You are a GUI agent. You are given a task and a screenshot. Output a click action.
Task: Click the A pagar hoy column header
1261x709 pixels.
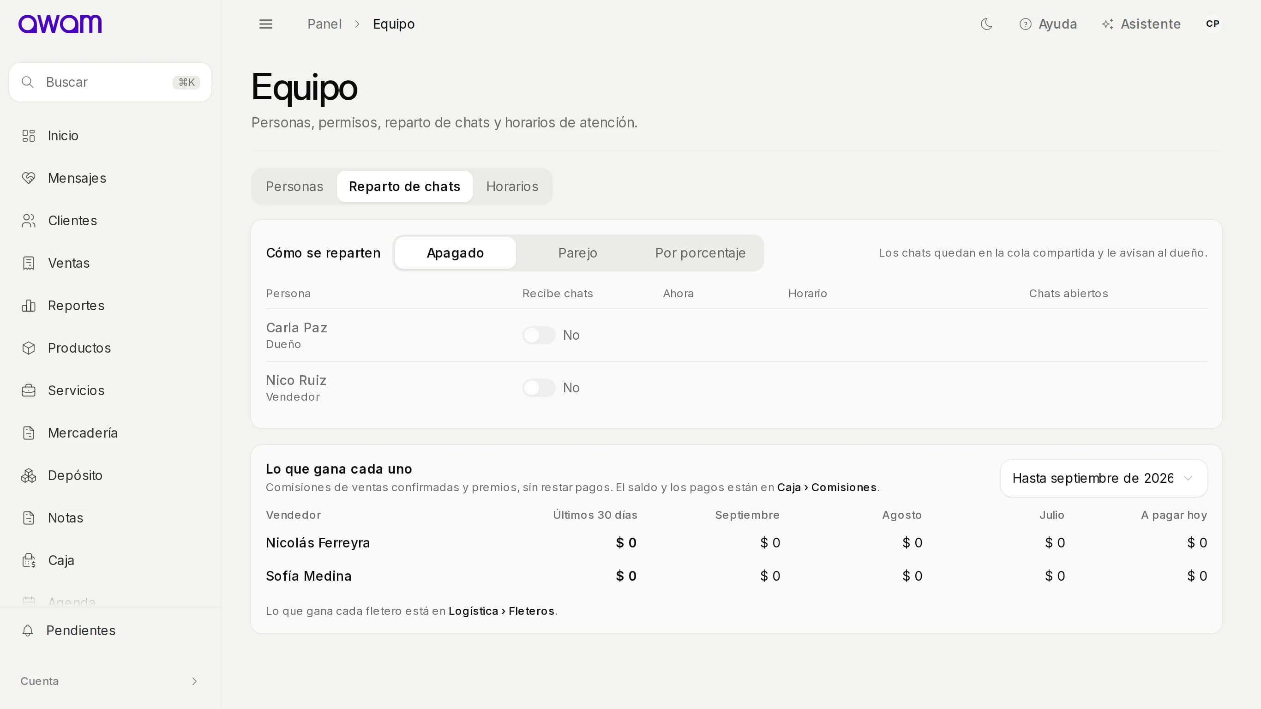pos(1174,515)
